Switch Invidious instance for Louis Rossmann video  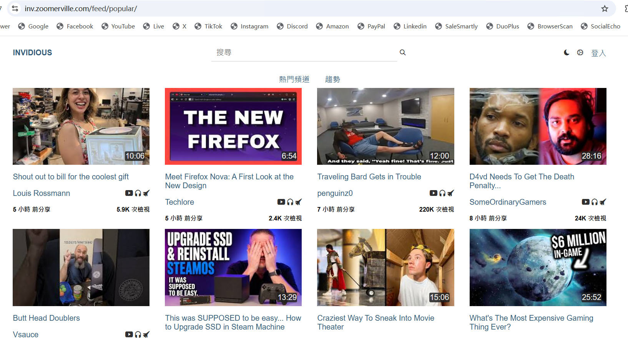[146, 193]
